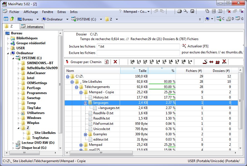Click the refresh grouping icon next to Chemin

click(x=107, y=62)
